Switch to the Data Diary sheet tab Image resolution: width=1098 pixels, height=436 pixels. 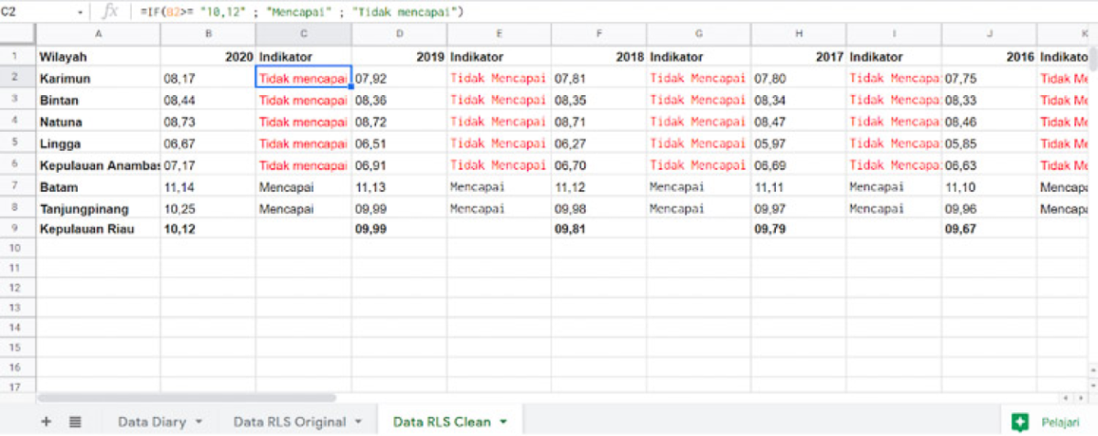152,421
